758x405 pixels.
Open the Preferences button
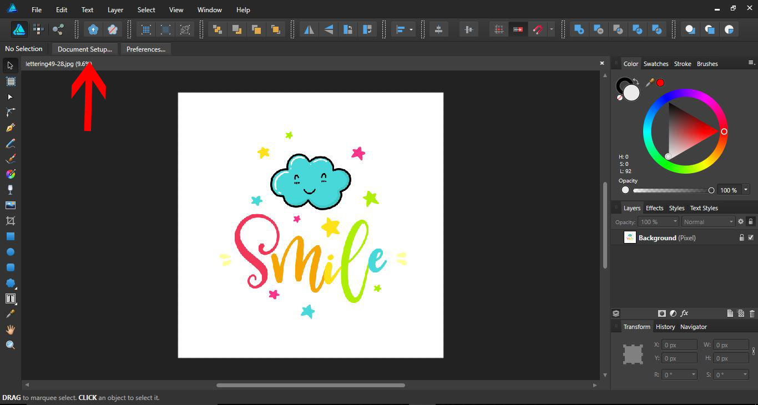point(146,49)
